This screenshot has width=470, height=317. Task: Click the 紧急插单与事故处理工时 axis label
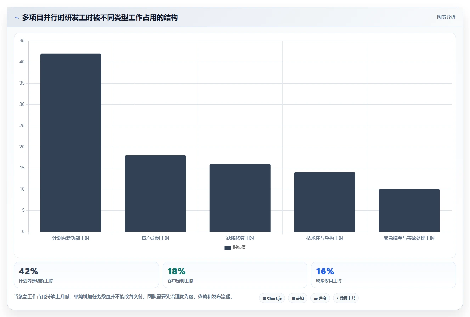pos(409,238)
